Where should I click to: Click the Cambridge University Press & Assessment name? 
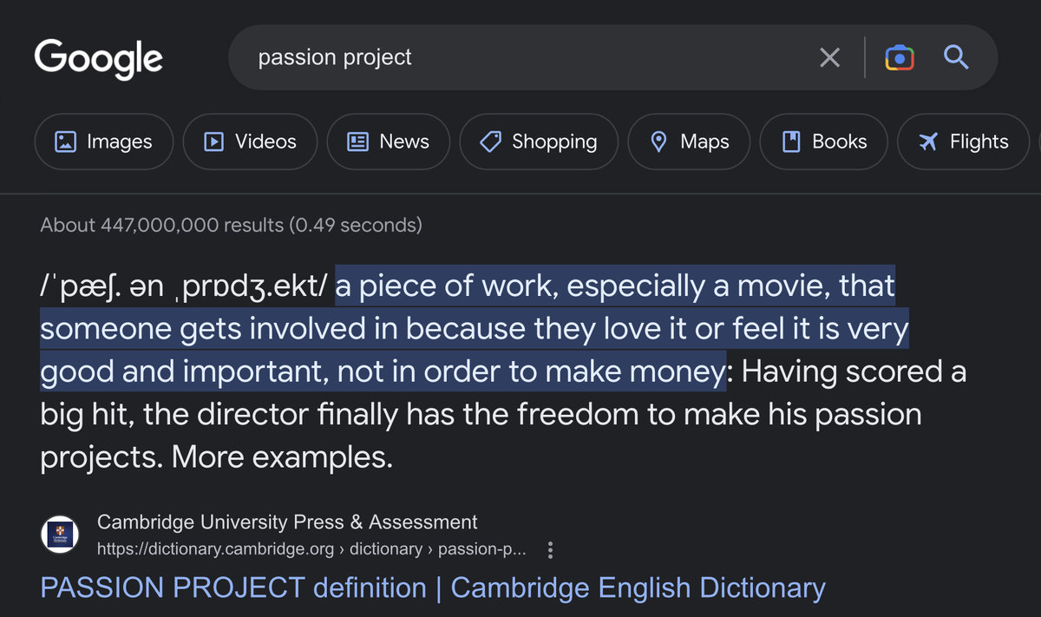click(287, 522)
